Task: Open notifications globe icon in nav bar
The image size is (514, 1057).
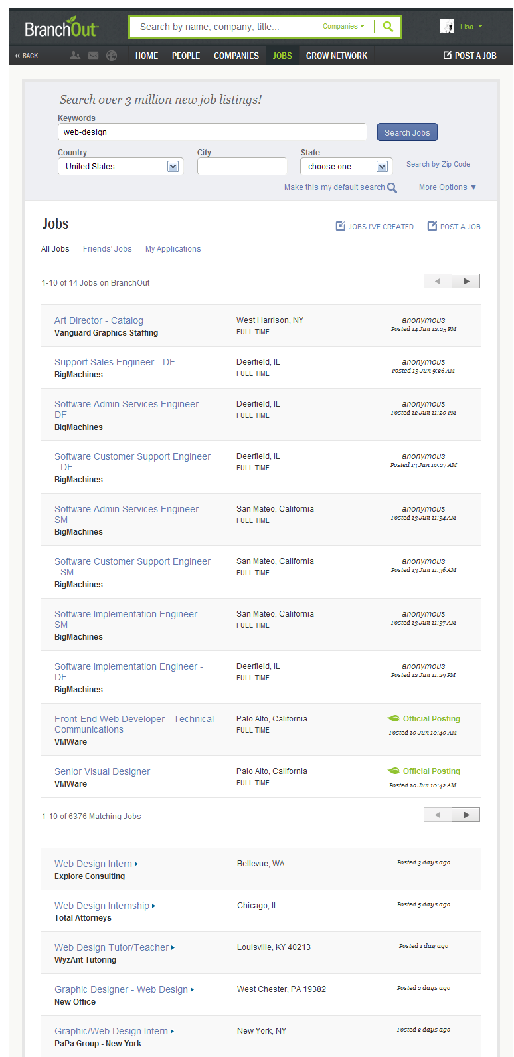Action: 112,56
